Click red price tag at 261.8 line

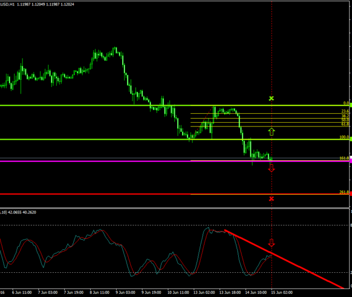coord(350,194)
